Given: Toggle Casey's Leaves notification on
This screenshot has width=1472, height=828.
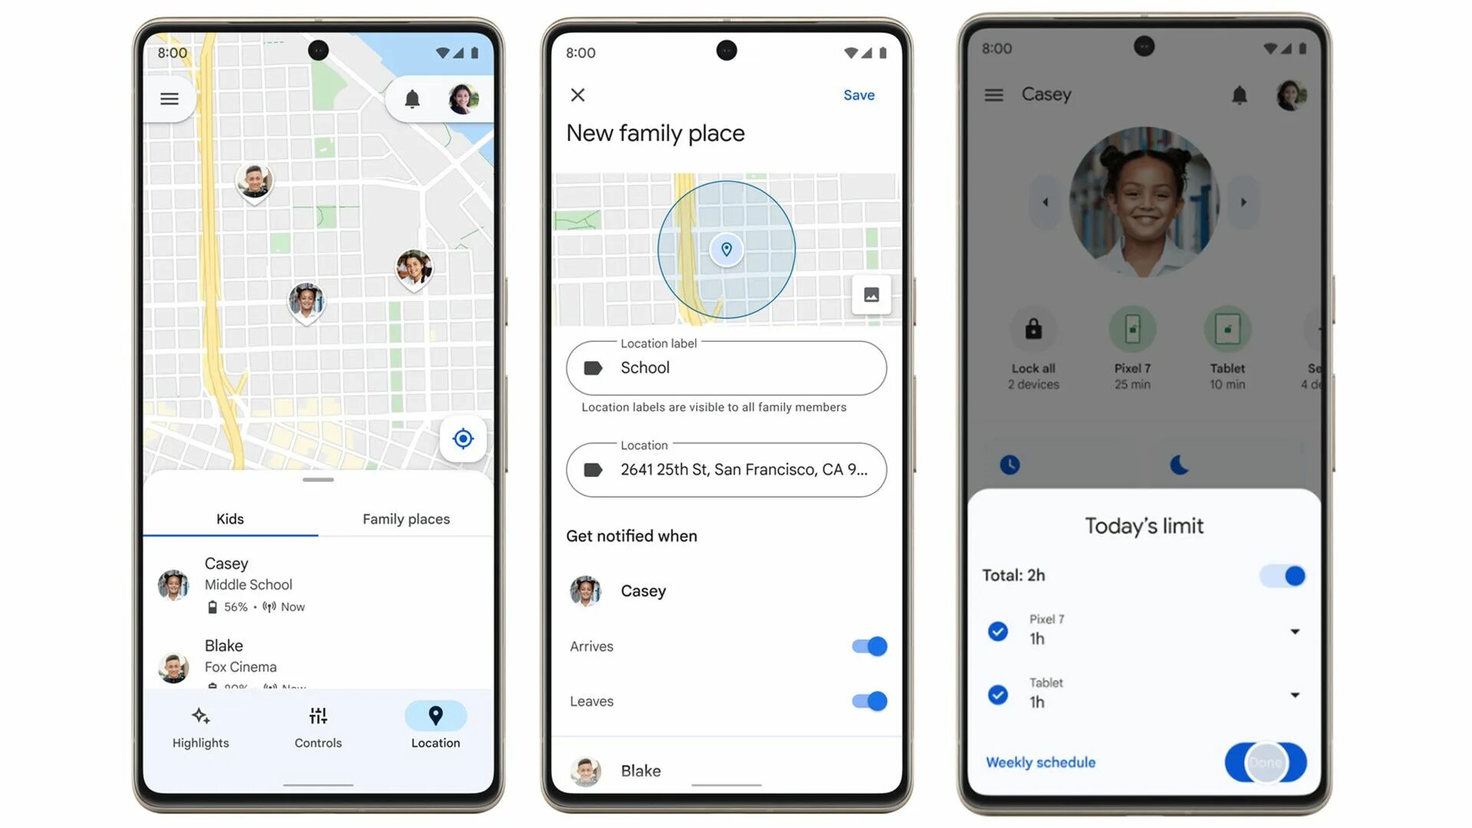Looking at the screenshot, I should [x=866, y=701].
